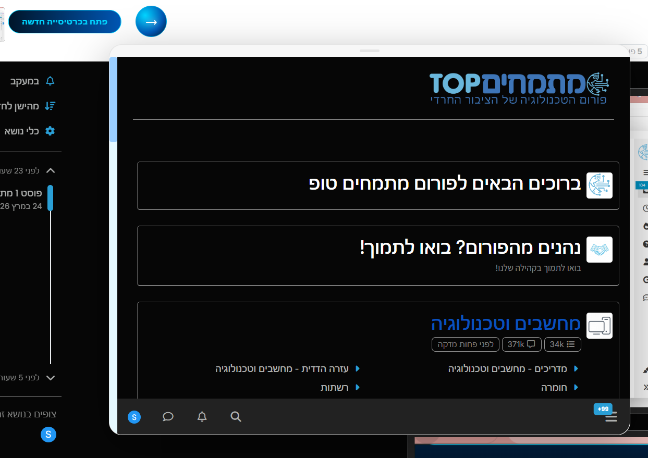Click the devices icon beside מחשבים וטכנולוגיה
648x458 pixels.
[x=599, y=326]
